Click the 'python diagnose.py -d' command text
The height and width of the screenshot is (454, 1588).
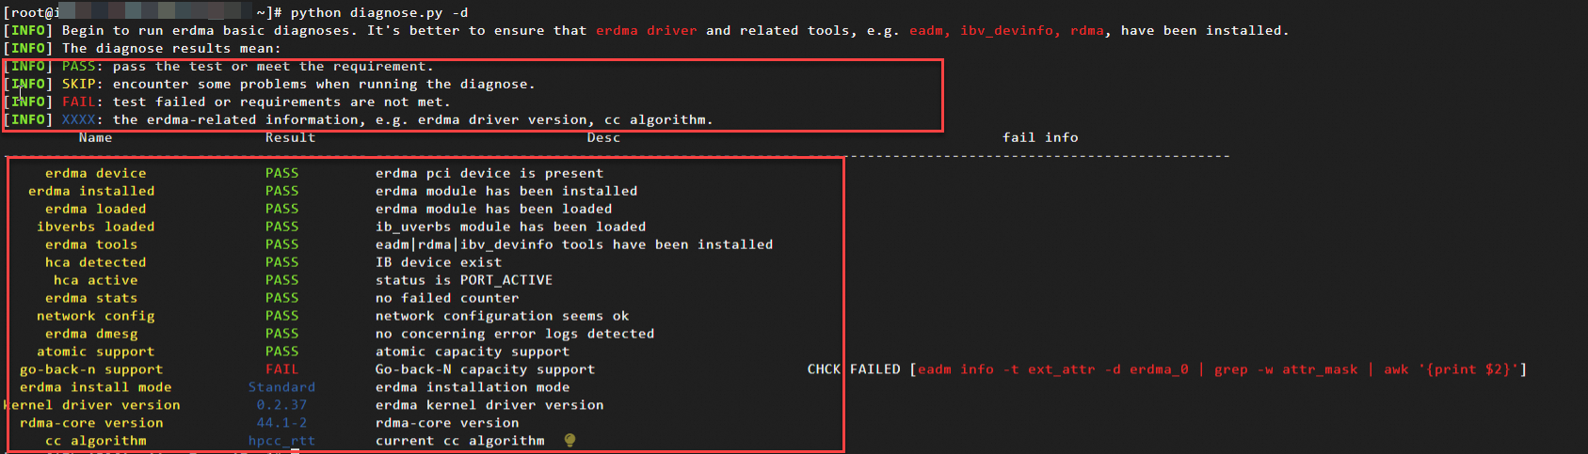(379, 12)
